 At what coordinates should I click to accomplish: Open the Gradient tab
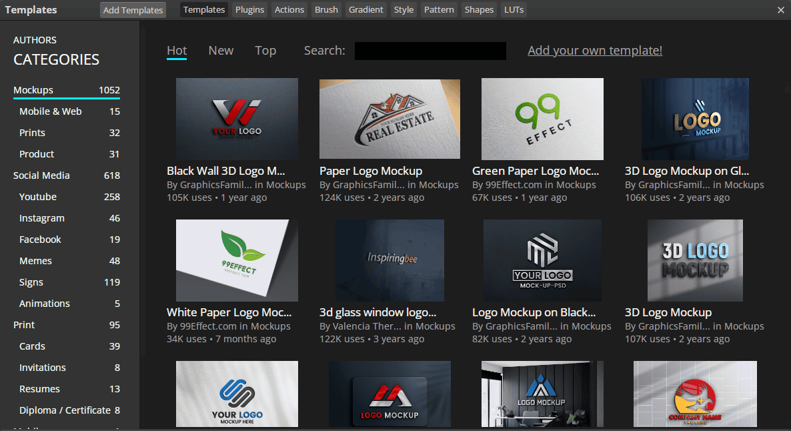pyautogui.click(x=365, y=9)
